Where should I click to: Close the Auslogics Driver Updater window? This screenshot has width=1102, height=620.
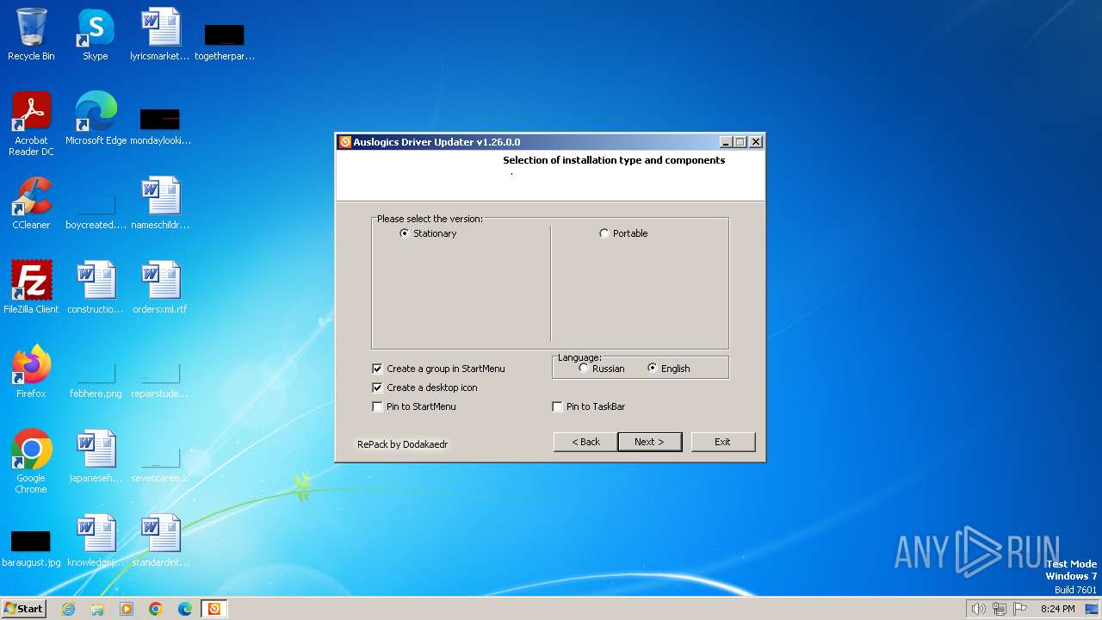pos(756,142)
